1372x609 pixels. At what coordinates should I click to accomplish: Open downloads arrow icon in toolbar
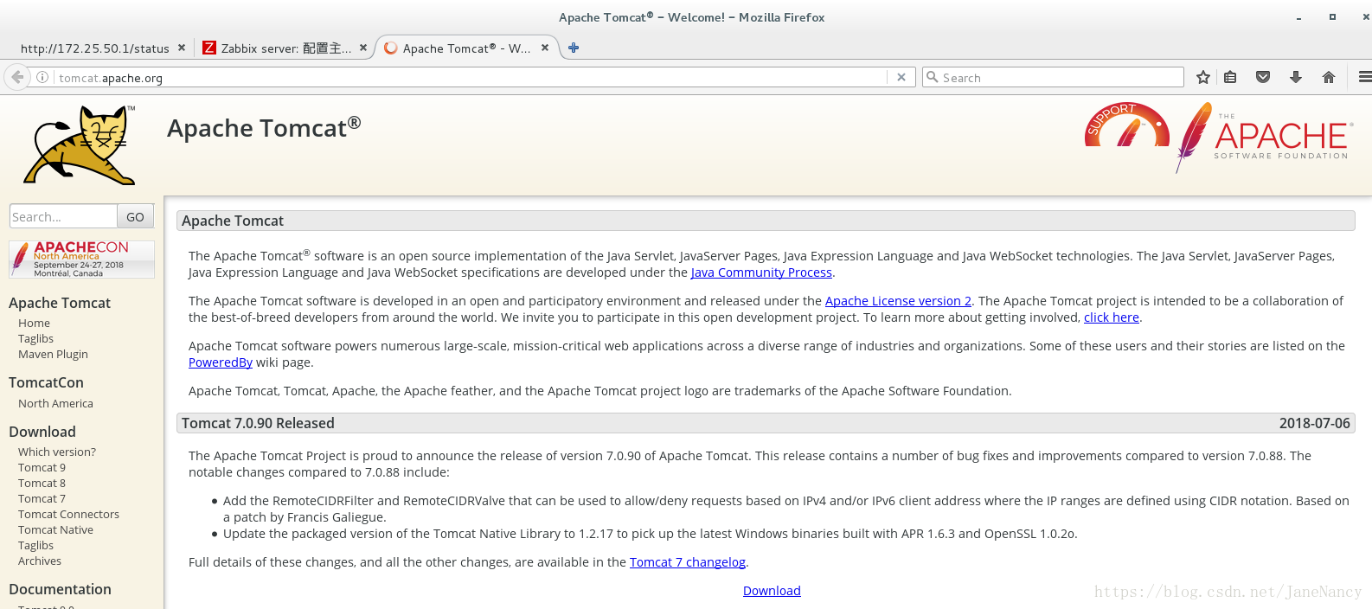pyautogui.click(x=1296, y=77)
